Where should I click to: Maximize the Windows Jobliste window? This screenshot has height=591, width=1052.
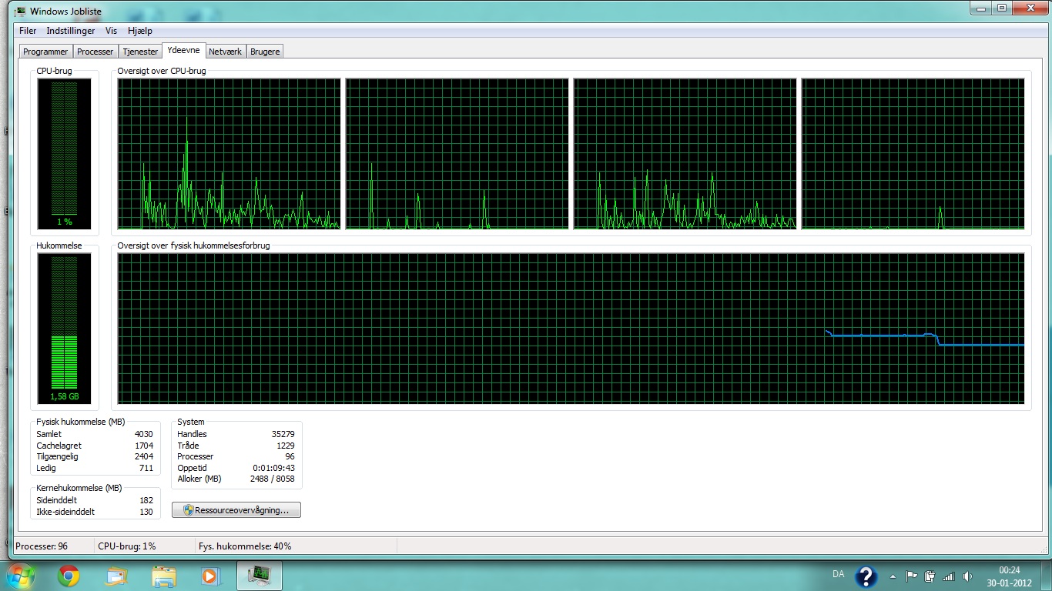1001,8
